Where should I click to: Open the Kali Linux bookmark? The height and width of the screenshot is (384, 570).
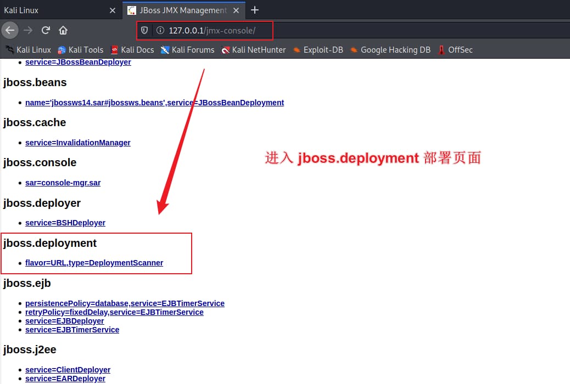pos(28,50)
